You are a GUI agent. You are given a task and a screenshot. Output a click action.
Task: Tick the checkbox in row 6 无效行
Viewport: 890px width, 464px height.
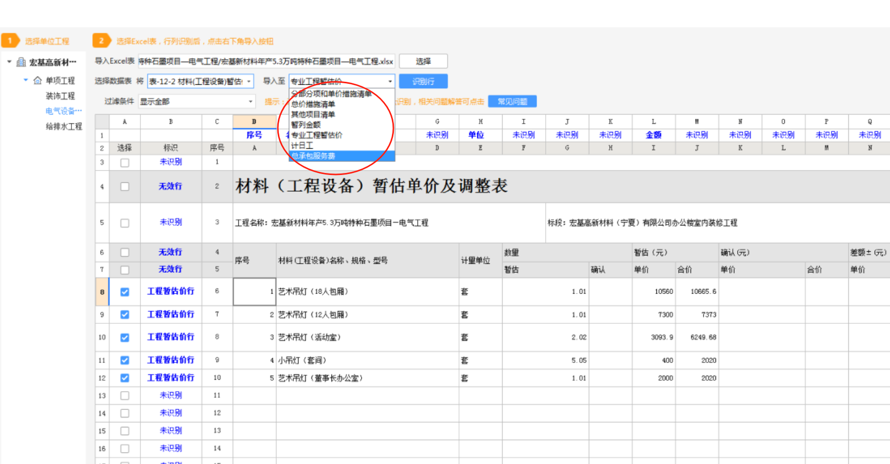point(125,253)
